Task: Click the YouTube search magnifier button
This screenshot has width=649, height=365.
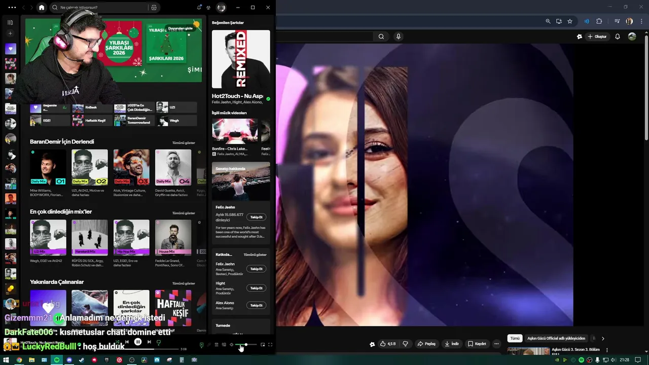Action: click(381, 36)
